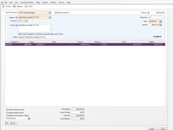This screenshot has width=173, height=130.
Task: Tick the Cheque Already Printed checkbox
Action: click(7, 113)
